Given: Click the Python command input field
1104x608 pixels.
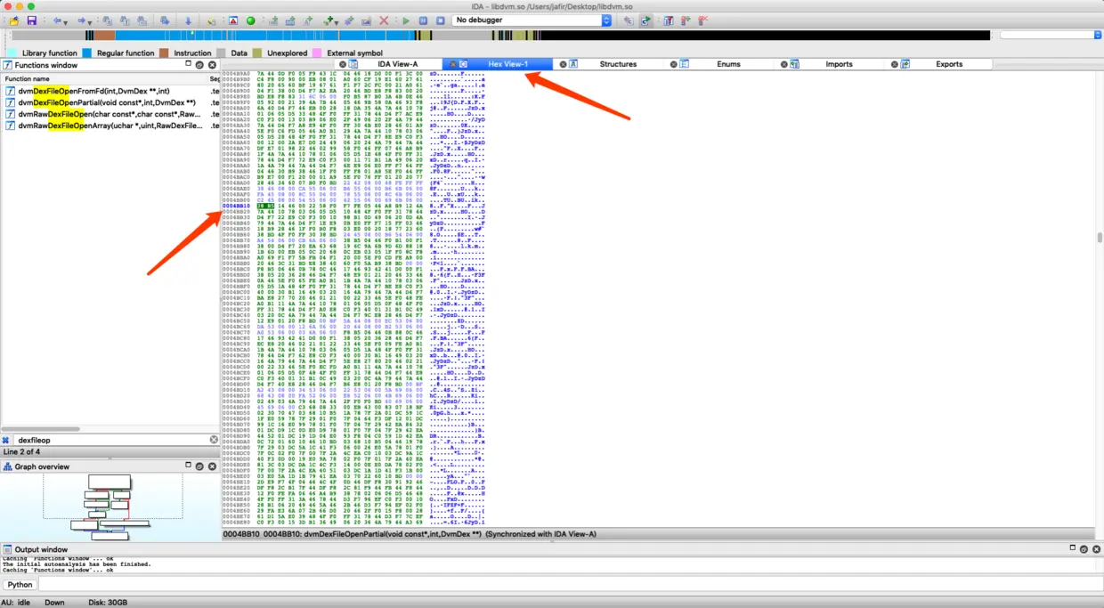Looking at the screenshot, I should 570,585.
